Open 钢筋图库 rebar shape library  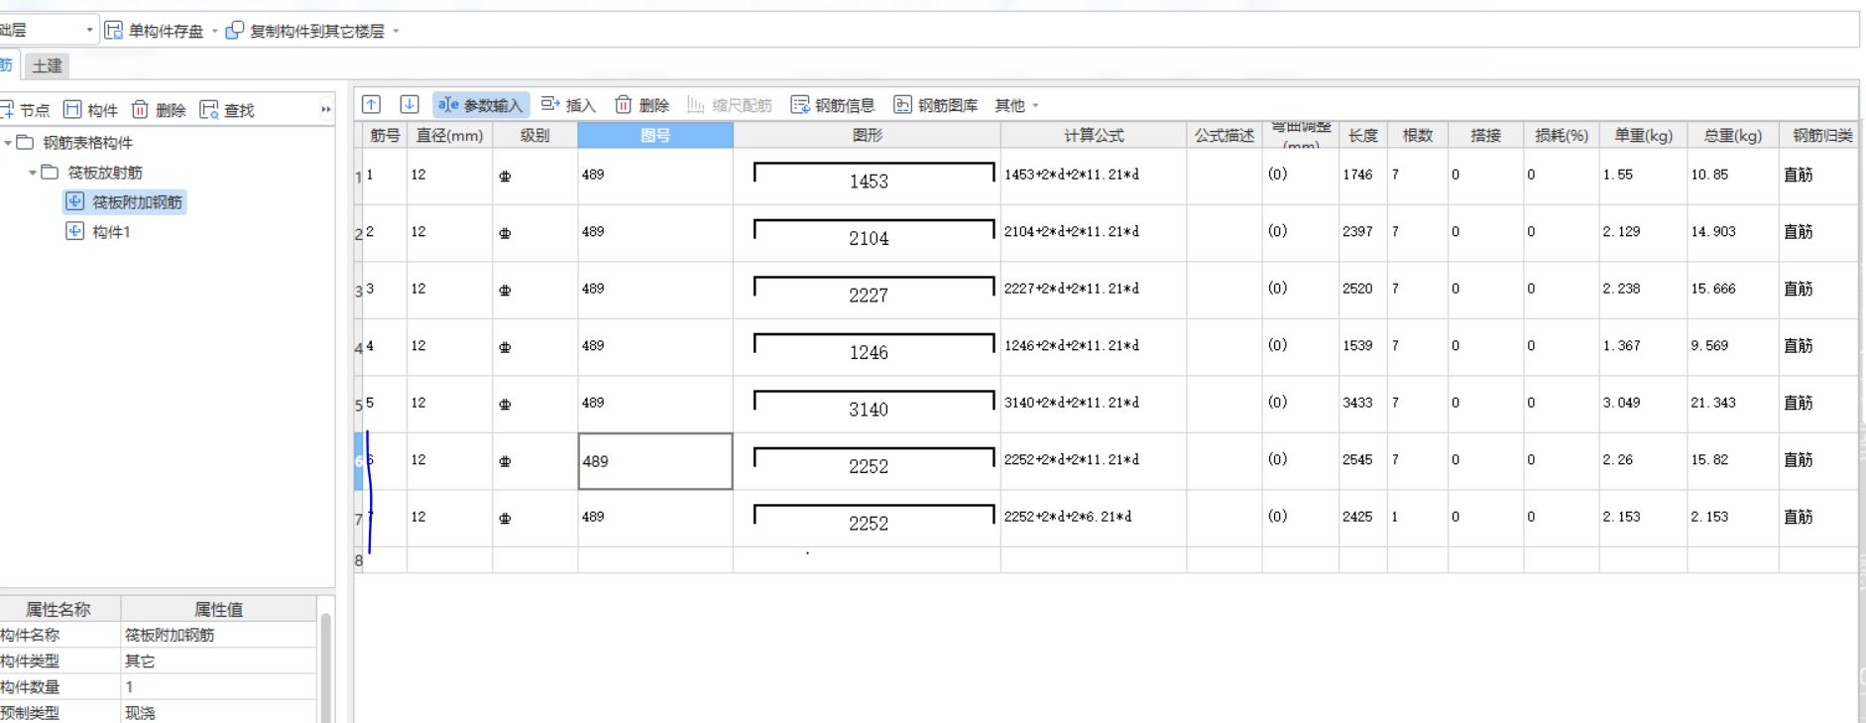click(936, 105)
